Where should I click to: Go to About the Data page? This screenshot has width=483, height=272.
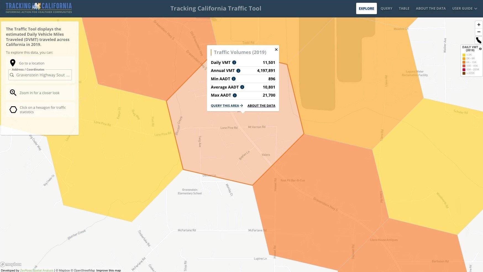point(431,9)
